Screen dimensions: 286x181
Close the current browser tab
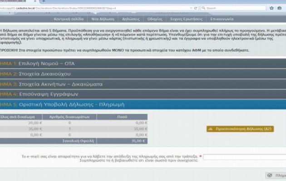click(x=35, y=1)
